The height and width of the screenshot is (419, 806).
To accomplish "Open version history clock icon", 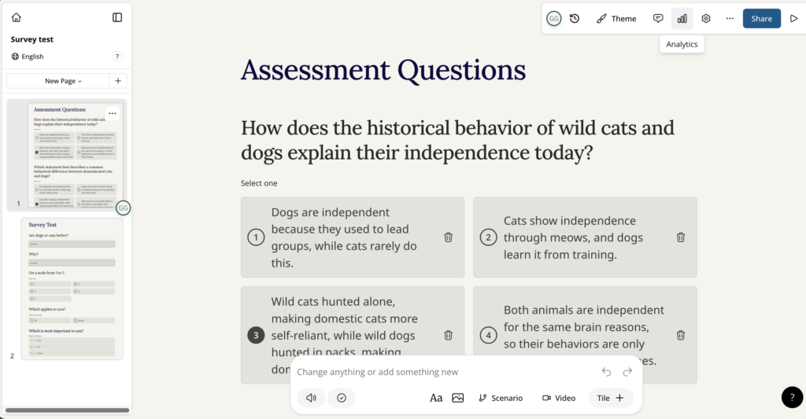I will click(x=575, y=19).
